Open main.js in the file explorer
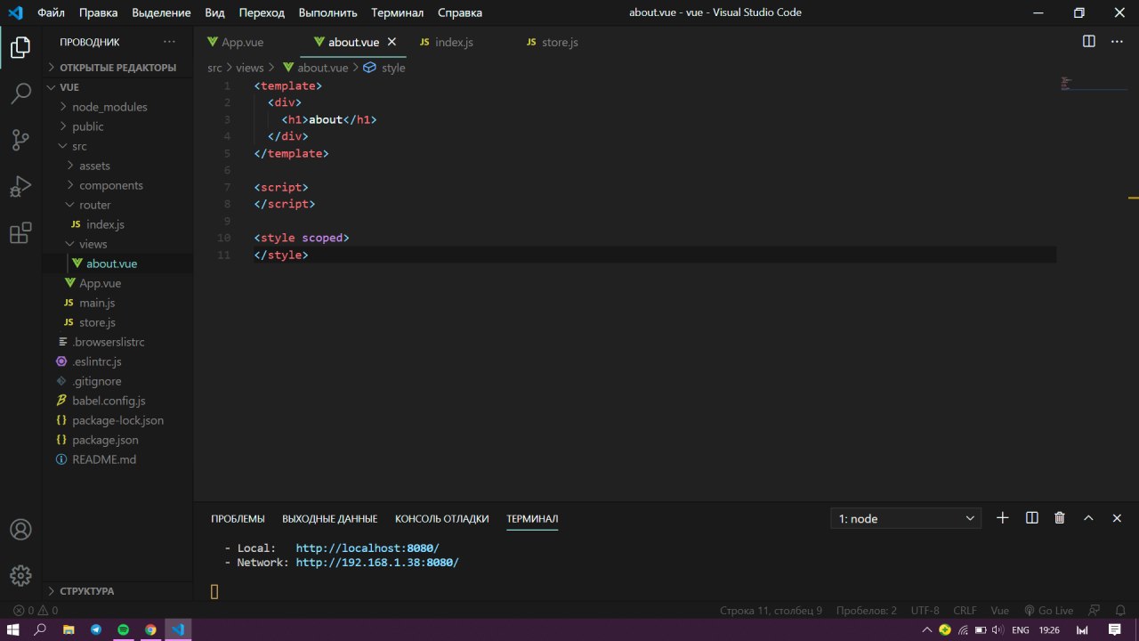This screenshot has height=641, width=1139. 117,303
